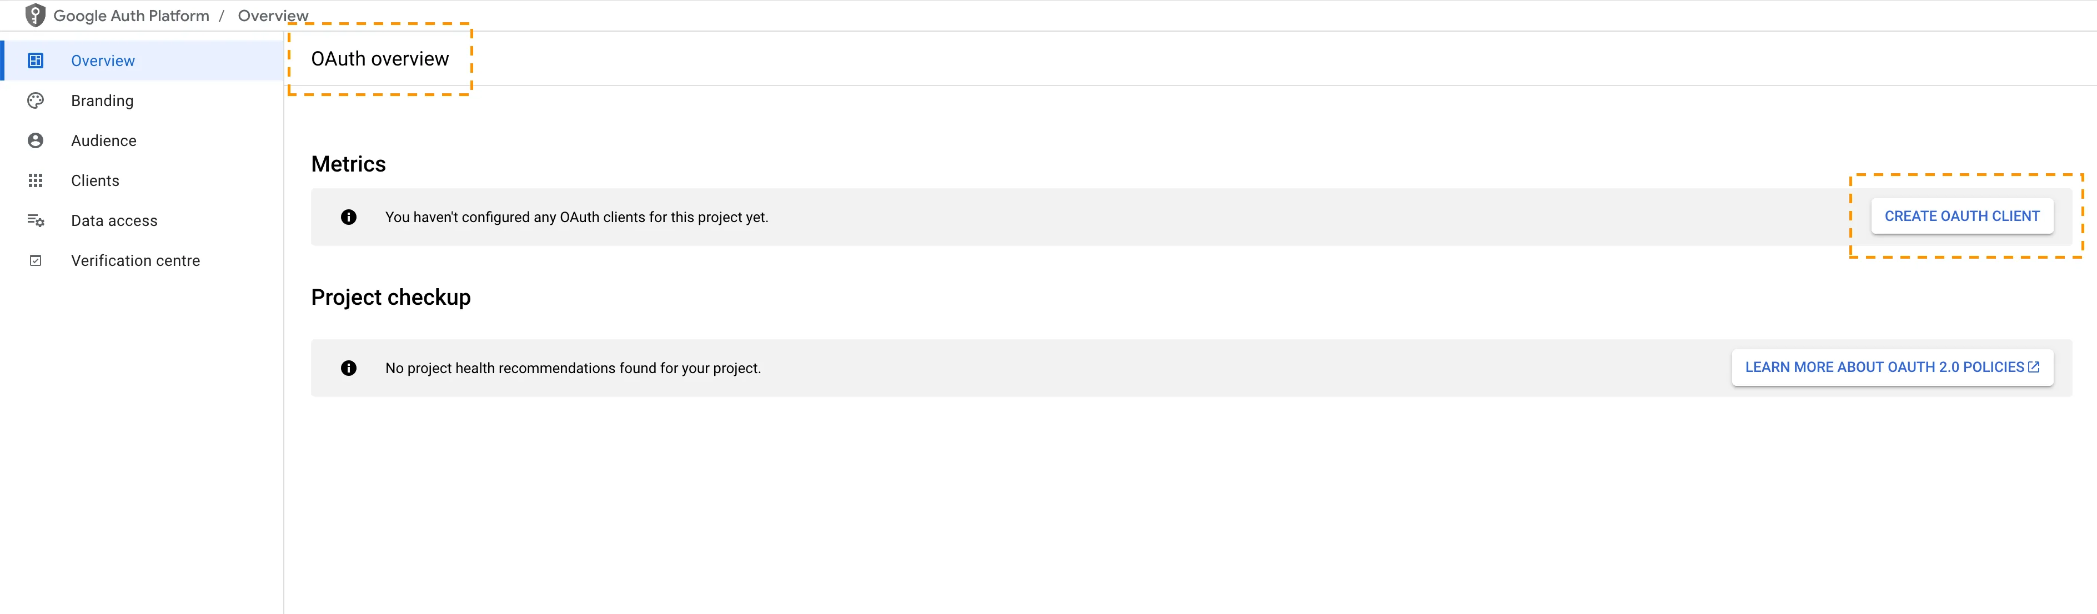Screen dimensions: 2097x614
Task: Click the highlighted OAuth overview heading
Action: (379, 58)
